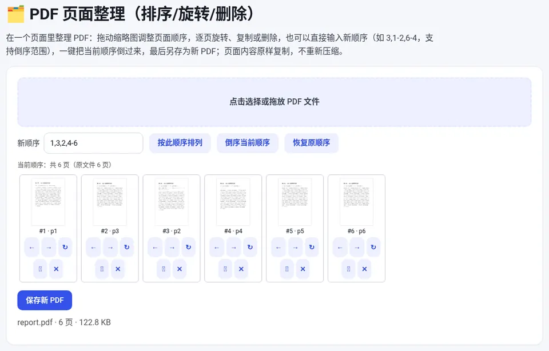The height and width of the screenshot is (351, 549).
Task: Duplicate page #6 · p6
Action: click(x=348, y=269)
